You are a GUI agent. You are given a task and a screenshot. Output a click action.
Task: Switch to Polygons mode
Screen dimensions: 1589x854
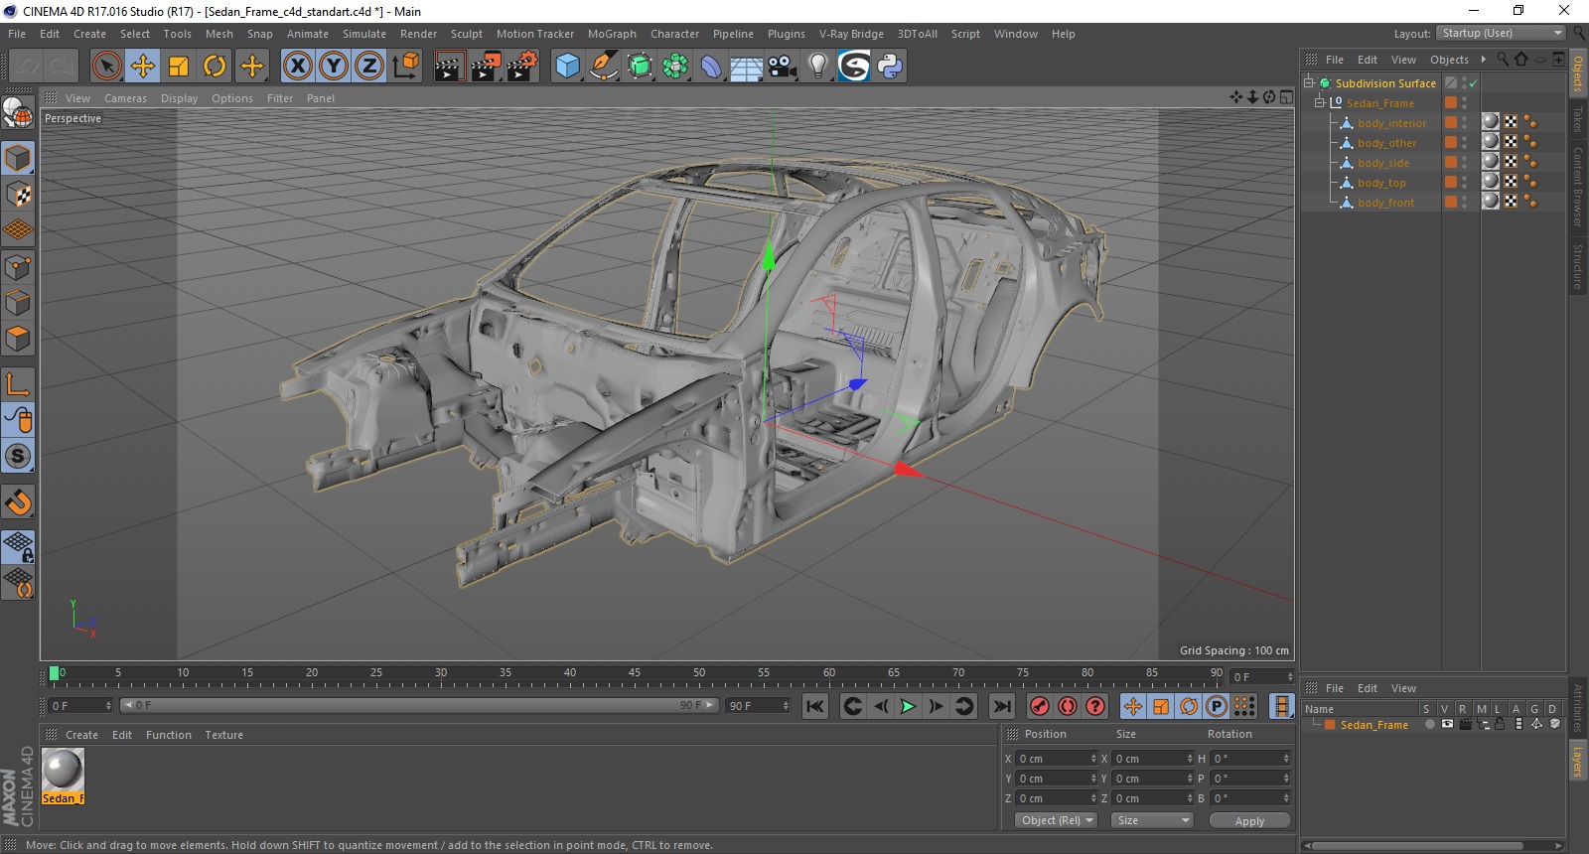point(18,339)
